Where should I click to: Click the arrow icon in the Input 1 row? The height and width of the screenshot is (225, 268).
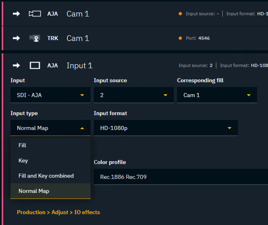pos(16,65)
